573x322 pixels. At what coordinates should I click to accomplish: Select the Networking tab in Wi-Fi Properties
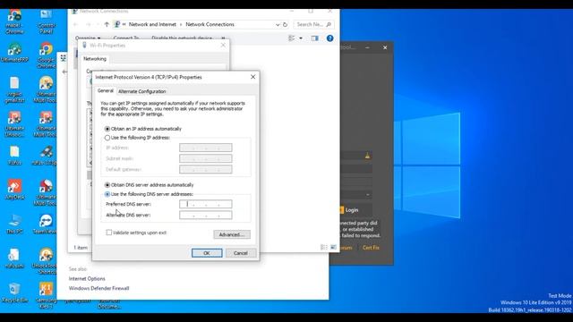pos(95,59)
